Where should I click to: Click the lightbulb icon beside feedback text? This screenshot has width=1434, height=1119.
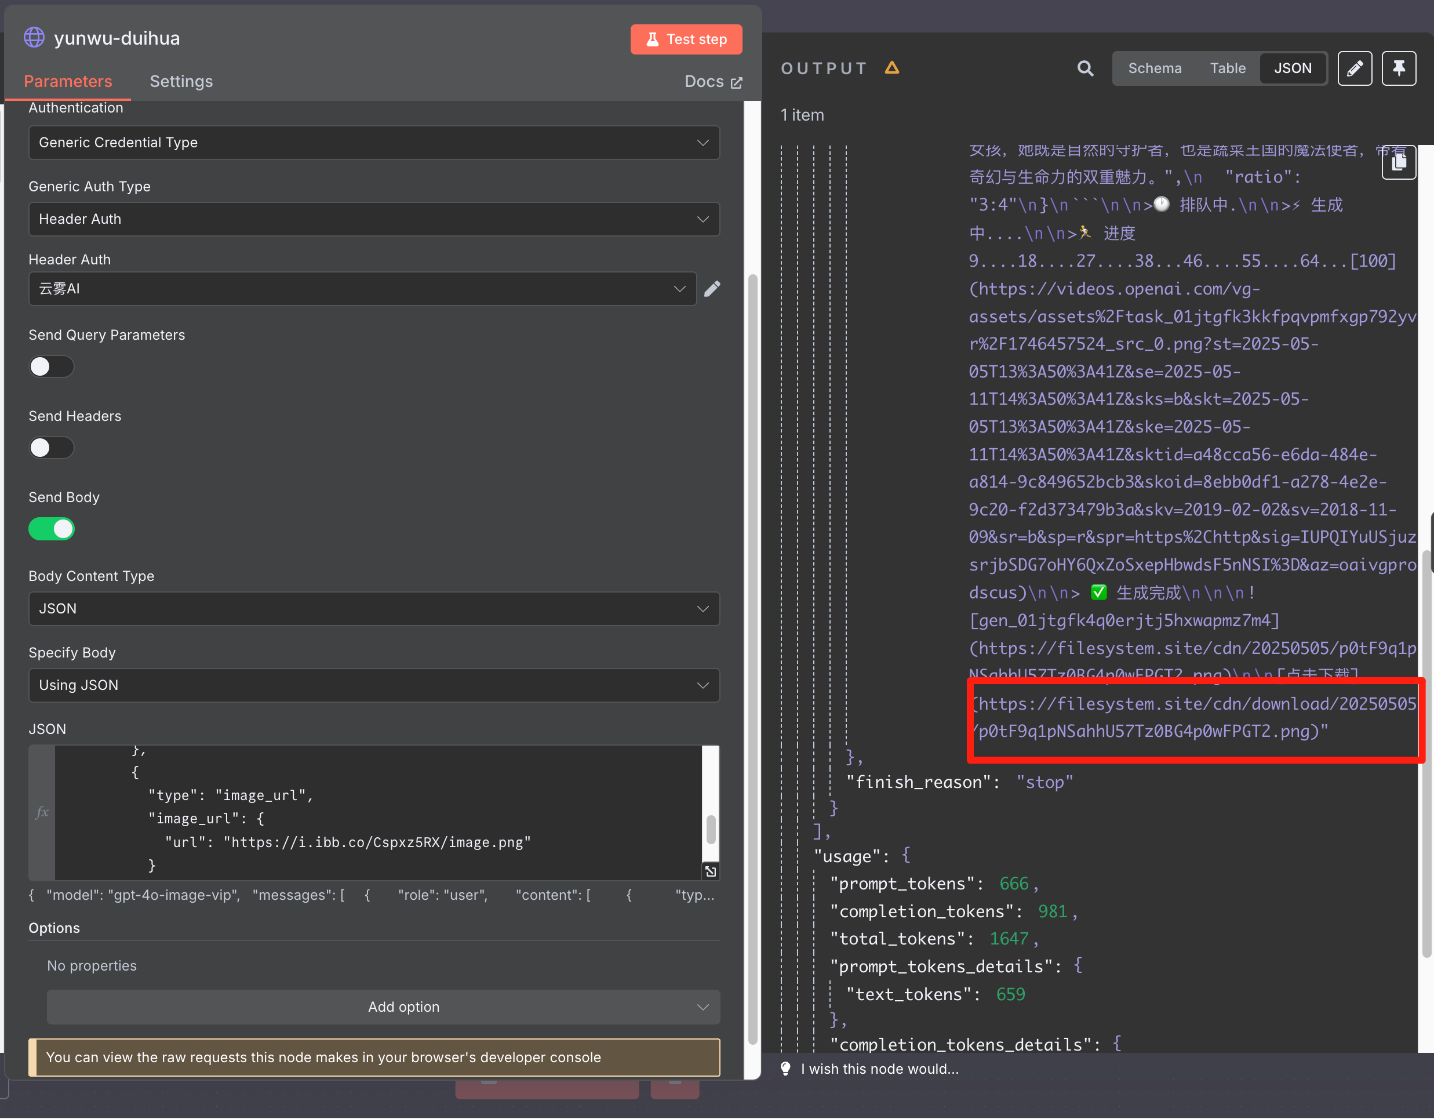pyautogui.click(x=785, y=1069)
